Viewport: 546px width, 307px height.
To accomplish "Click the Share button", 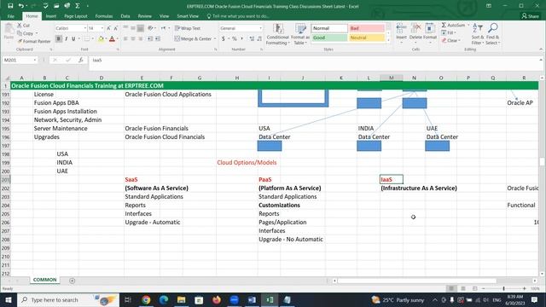I will click(x=531, y=16).
